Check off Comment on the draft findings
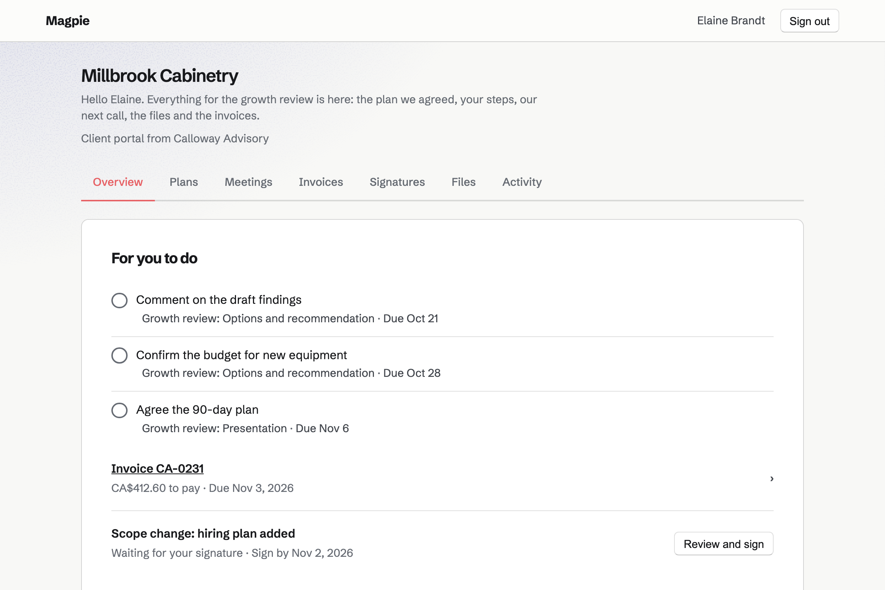Viewport: 885px width, 590px height. (119, 300)
